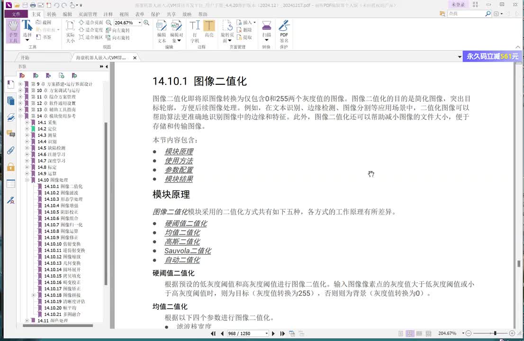Switch to Page Management (页面管理) tab
524x341 pixels.
88,14
